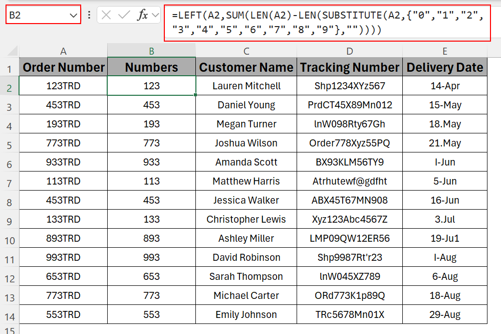Viewport: 501px width, 334px height.
Task: Select column E header
Action: (444, 51)
